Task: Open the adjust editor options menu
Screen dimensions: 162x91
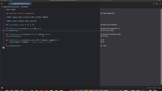Action: 156,4
